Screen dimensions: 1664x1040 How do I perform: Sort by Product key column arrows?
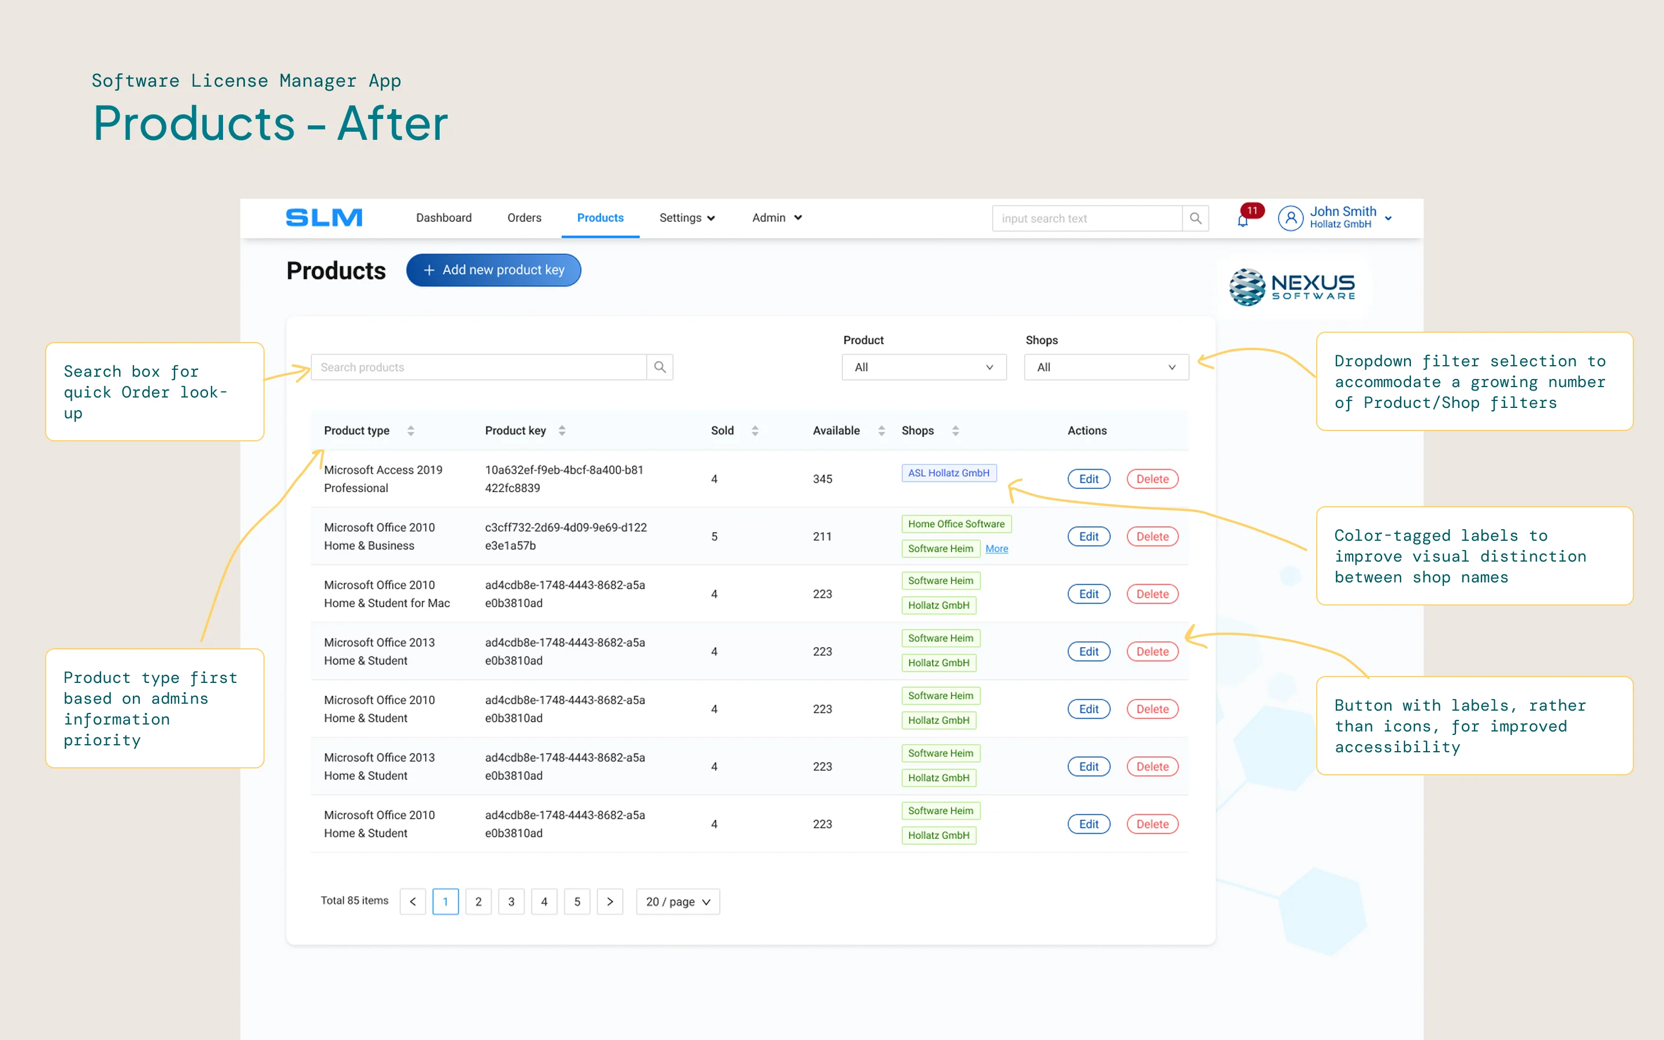click(562, 430)
